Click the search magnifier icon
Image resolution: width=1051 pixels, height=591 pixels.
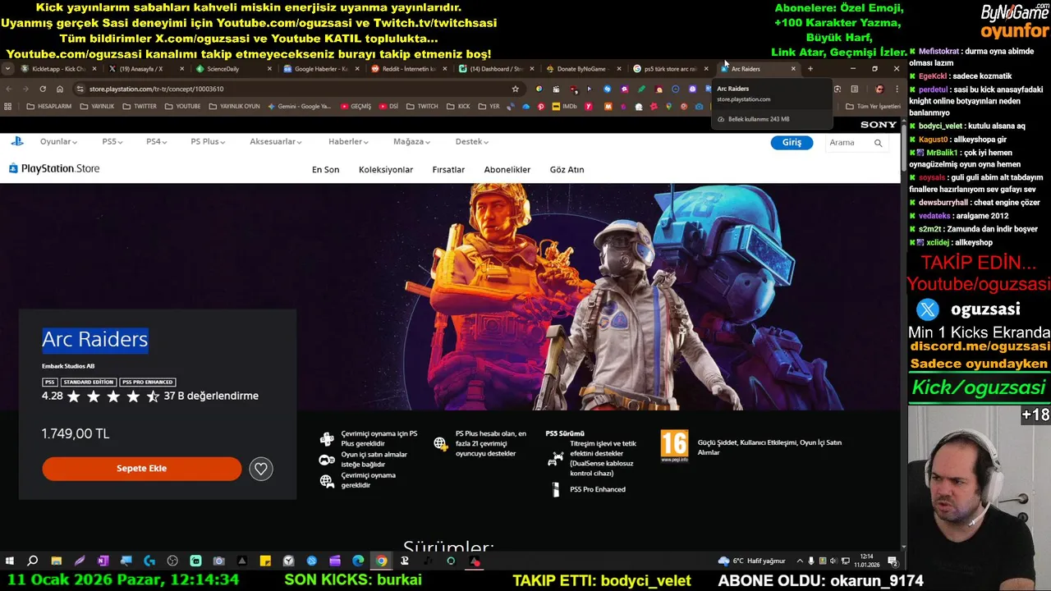pos(878,143)
